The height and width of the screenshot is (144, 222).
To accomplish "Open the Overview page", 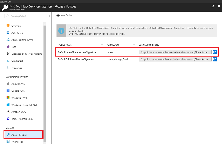I will point(16,26).
